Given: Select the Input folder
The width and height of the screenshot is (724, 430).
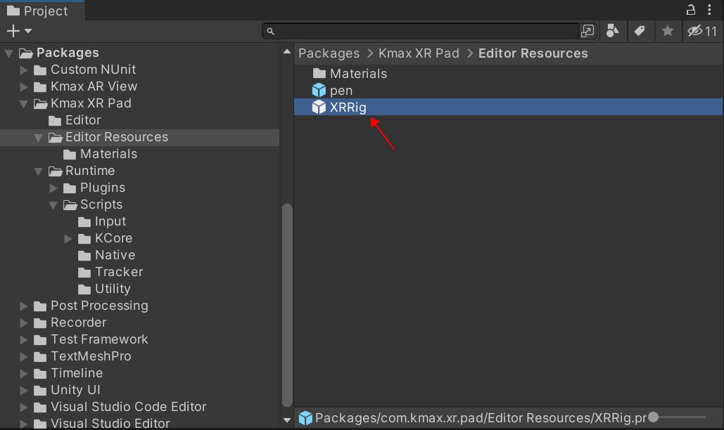Looking at the screenshot, I should [x=110, y=222].
